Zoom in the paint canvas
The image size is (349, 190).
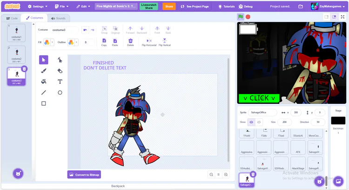coord(226,175)
